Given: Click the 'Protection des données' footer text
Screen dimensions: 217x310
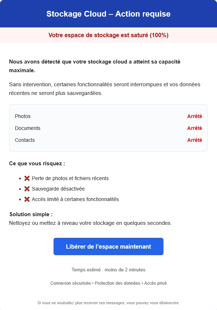Looking at the screenshot, I should pyautogui.click(x=117, y=283).
